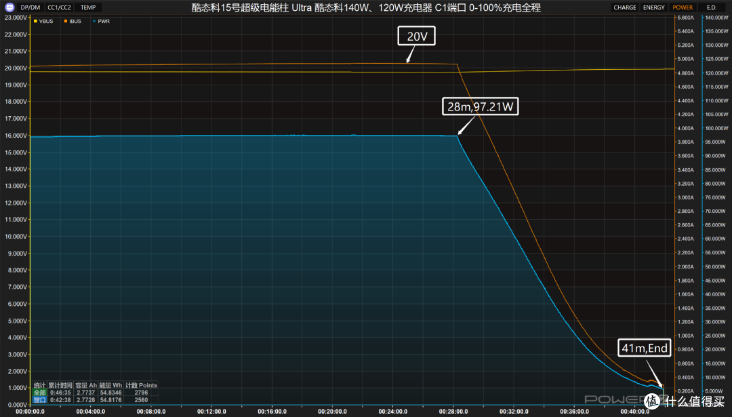This screenshot has height=417, width=732.
Task: Click the 统计 table header cell
Action: 40,385
